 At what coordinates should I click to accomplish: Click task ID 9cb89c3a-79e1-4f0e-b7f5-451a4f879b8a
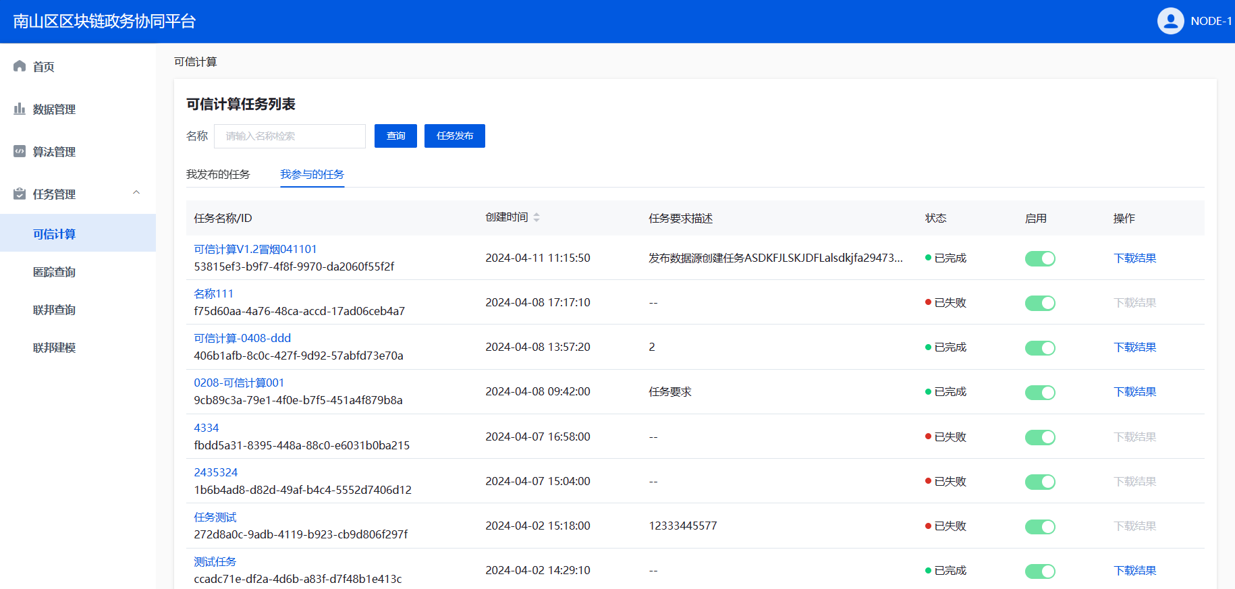tap(298, 400)
